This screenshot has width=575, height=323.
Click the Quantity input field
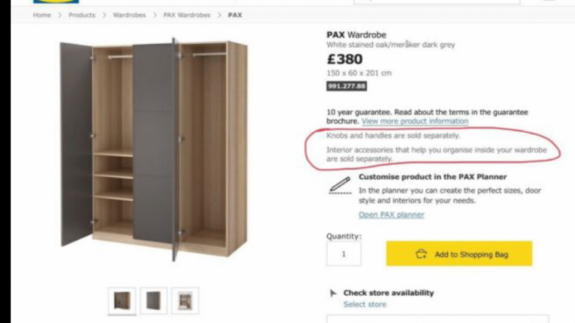click(x=344, y=254)
